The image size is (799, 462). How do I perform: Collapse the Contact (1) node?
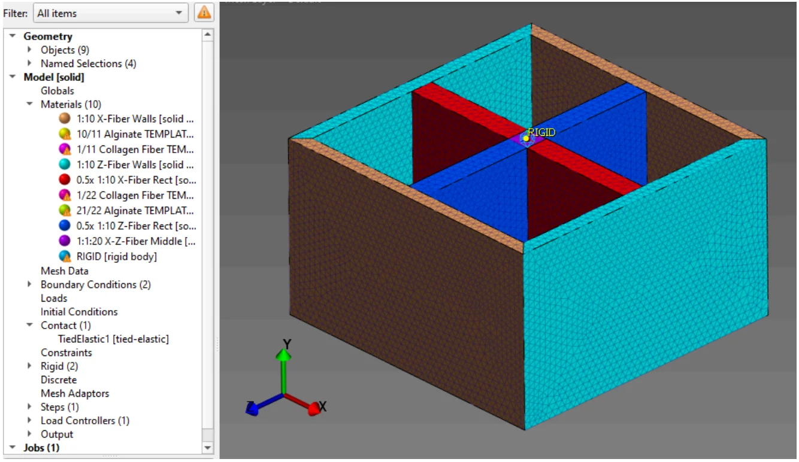coord(29,325)
